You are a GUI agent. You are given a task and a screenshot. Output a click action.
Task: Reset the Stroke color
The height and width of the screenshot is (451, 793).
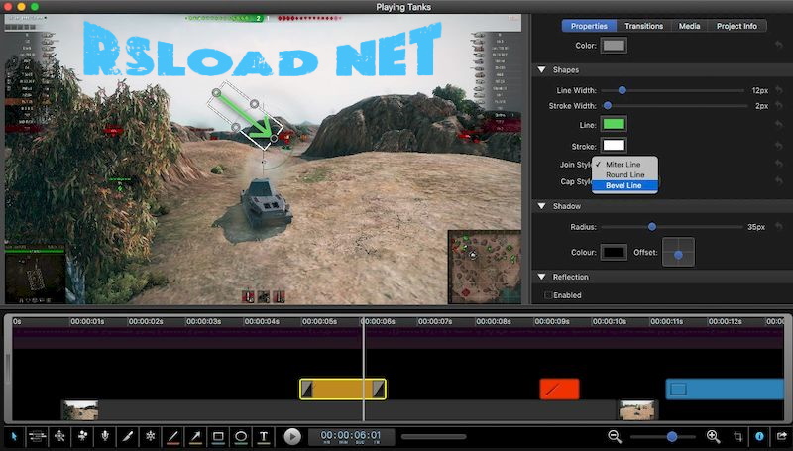click(779, 146)
